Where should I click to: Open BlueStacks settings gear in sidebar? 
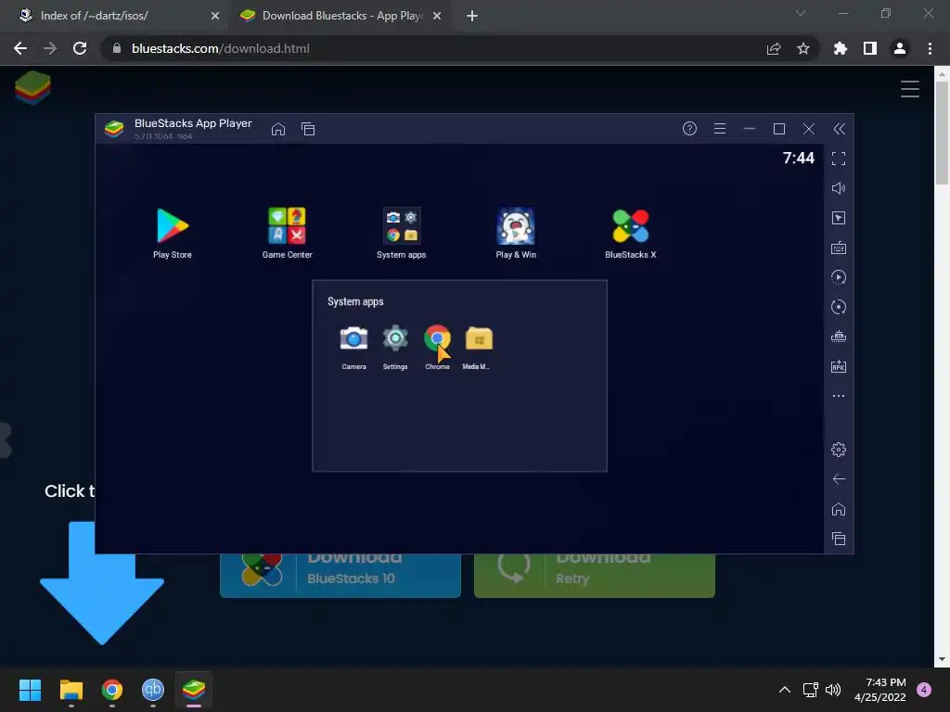coord(839,450)
